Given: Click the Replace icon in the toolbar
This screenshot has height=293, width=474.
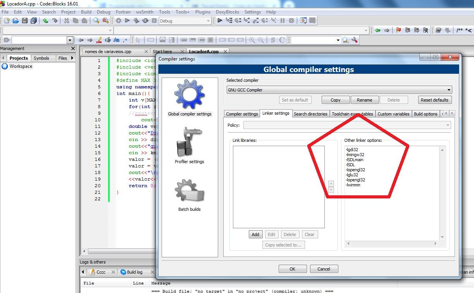Looking at the screenshot, I should 105,21.
